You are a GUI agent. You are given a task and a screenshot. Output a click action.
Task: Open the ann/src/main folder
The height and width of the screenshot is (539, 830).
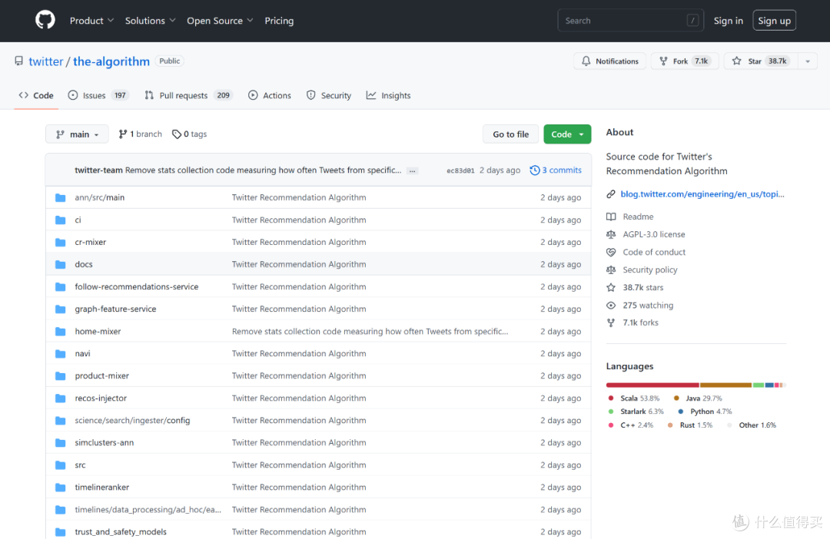(99, 197)
